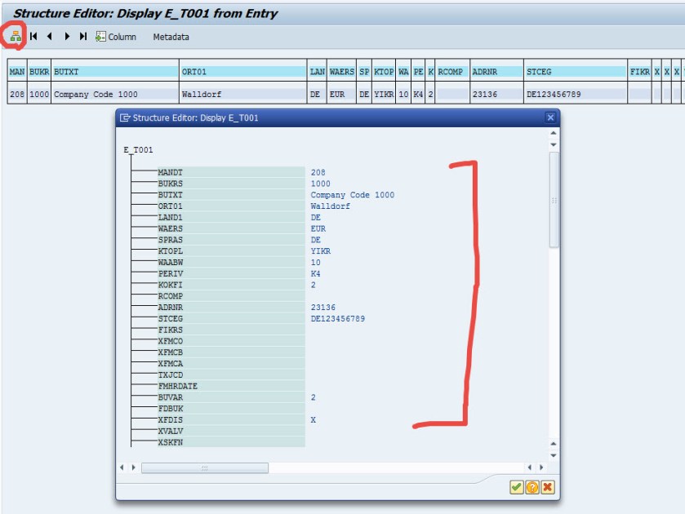Viewport: 685px width, 514px height.
Task: Click the lower scroll-up arrow in the dialog
Action: pyautogui.click(x=554, y=444)
